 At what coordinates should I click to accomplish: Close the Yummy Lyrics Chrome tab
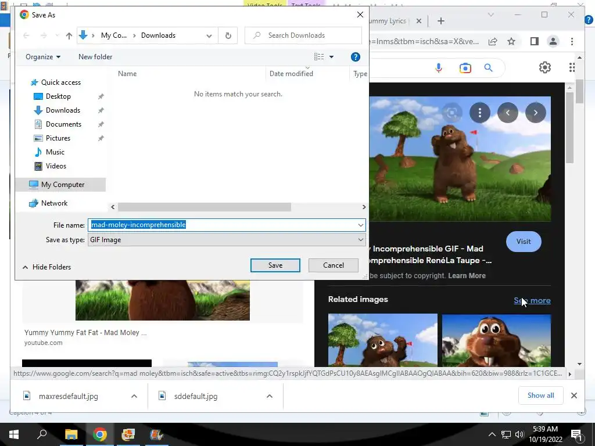click(418, 21)
